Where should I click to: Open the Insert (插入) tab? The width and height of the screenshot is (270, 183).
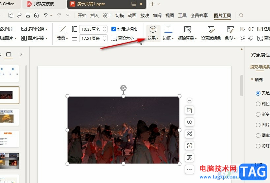point(94,15)
